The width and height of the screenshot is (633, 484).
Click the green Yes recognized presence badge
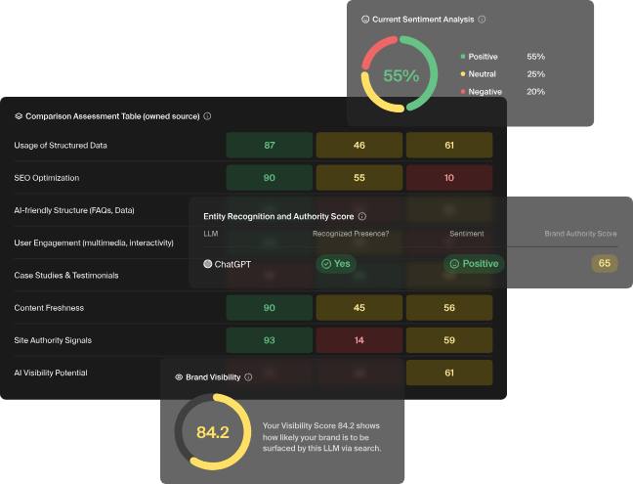pos(337,264)
